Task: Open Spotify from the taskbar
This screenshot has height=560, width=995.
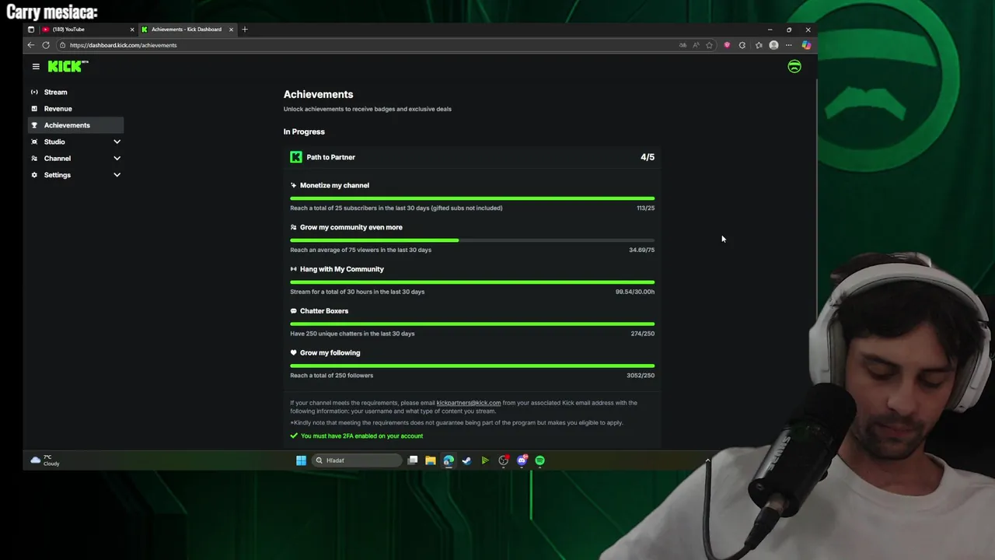Action: coord(540,460)
